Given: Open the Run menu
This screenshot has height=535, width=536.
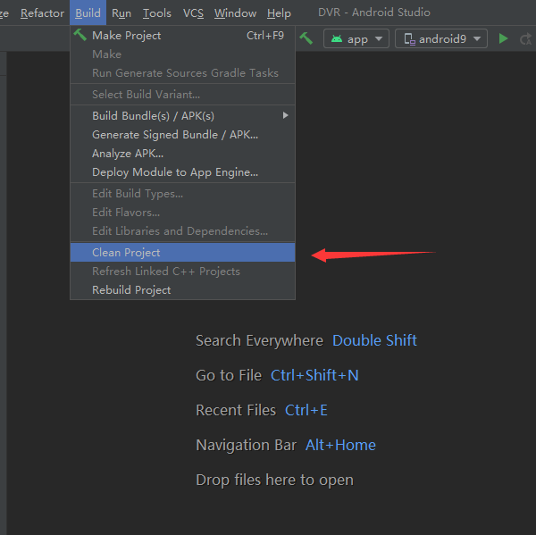Looking at the screenshot, I should click(121, 13).
